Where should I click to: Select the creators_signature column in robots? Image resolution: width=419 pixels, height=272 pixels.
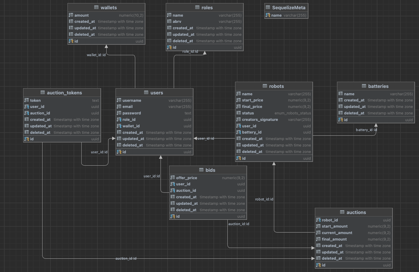(274, 119)
